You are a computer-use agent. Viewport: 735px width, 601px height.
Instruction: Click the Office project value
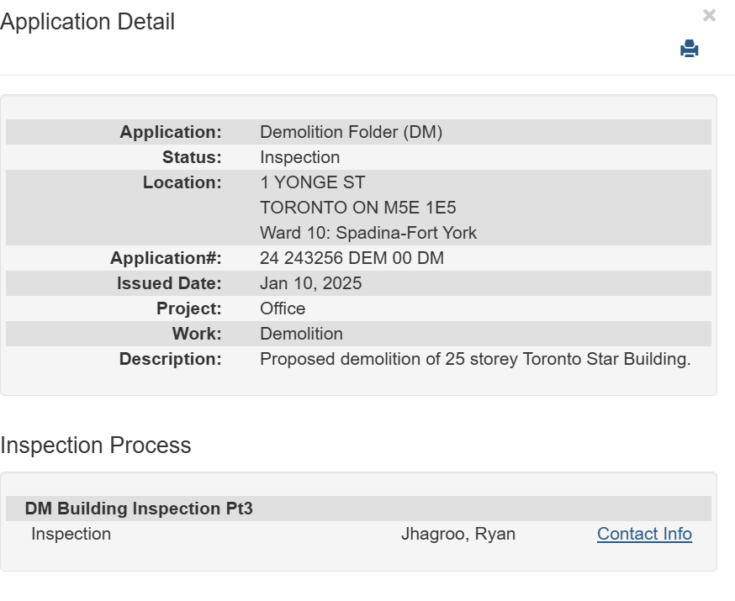pyautogui.click(x=283, y=308)
